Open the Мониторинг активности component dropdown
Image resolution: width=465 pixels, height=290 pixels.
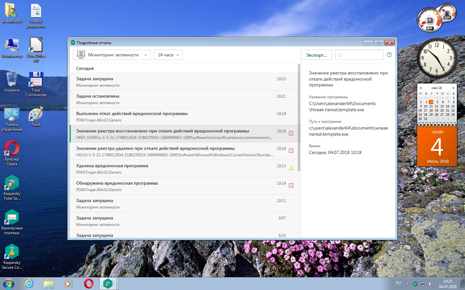point(112,55)
